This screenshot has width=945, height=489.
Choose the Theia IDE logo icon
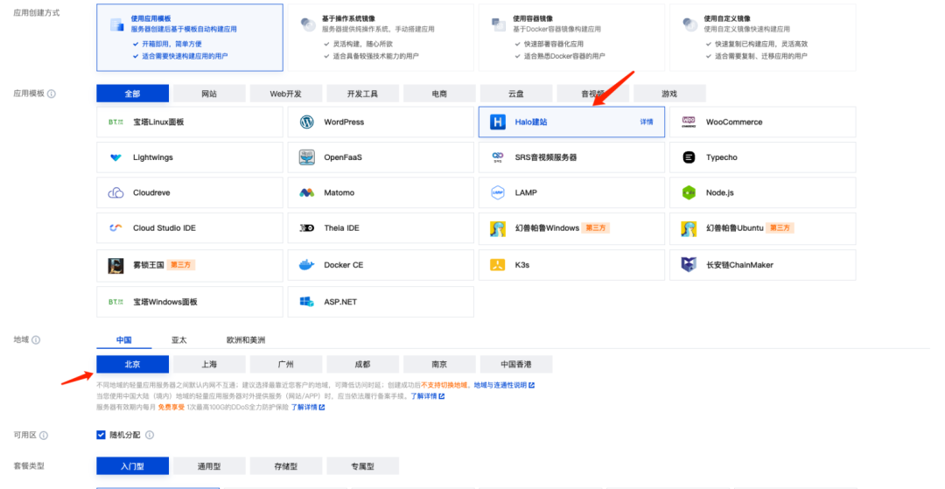pyautogui.click(x=307, y=229)
